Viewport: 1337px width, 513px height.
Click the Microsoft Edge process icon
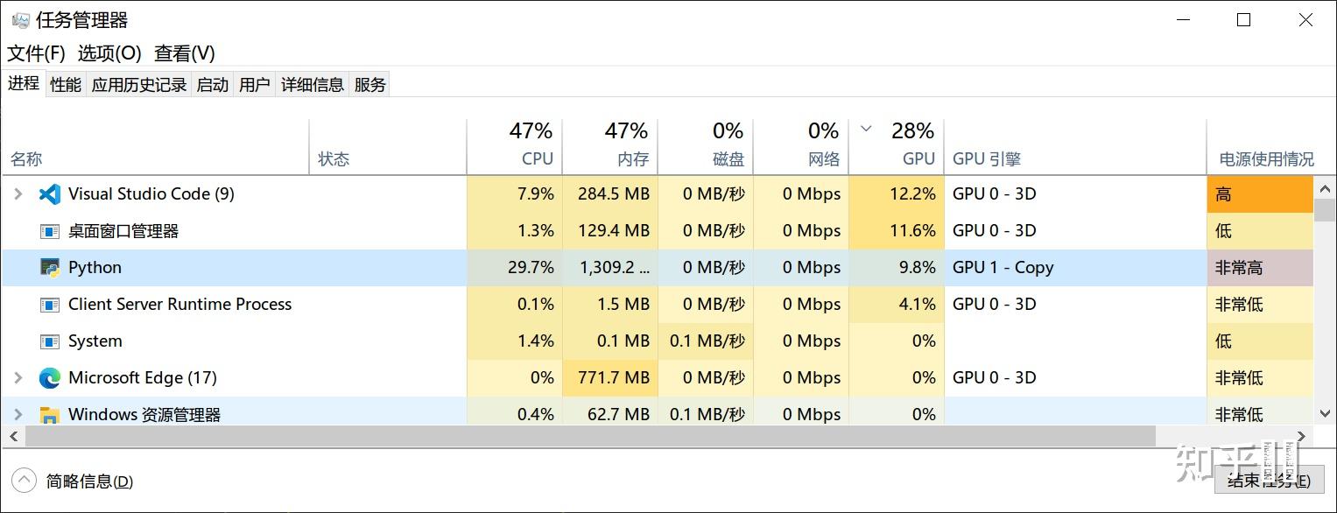coord(50,378)
